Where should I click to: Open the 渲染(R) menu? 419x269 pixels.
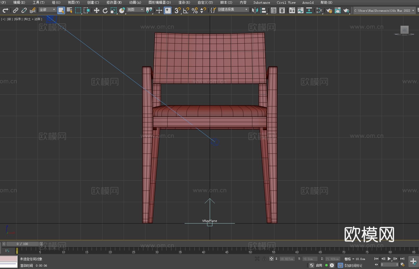184,2
